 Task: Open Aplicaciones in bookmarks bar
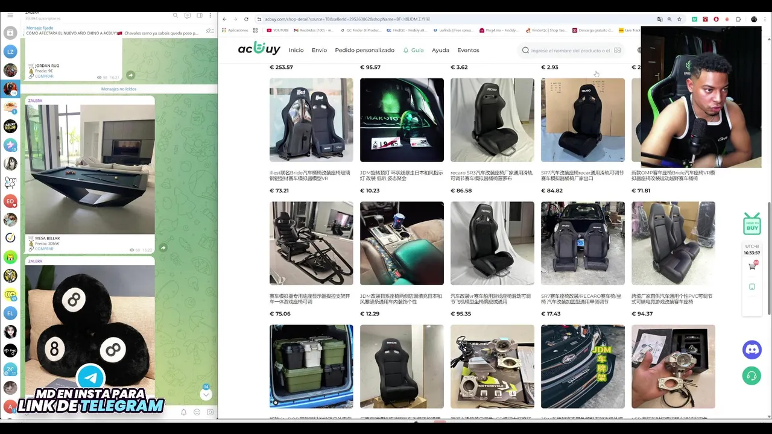coord(235,30)
